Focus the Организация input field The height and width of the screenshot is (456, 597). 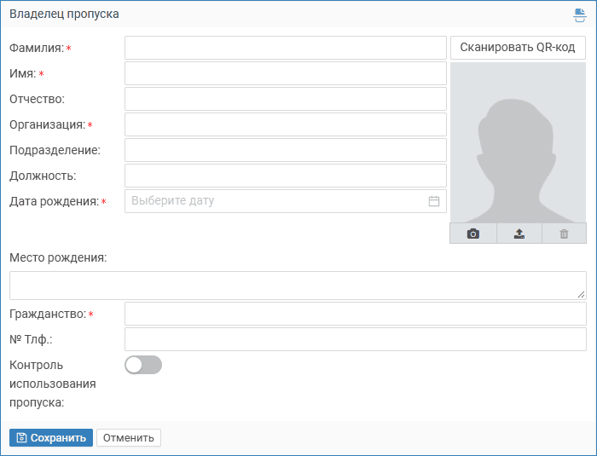tap(286, 124)
